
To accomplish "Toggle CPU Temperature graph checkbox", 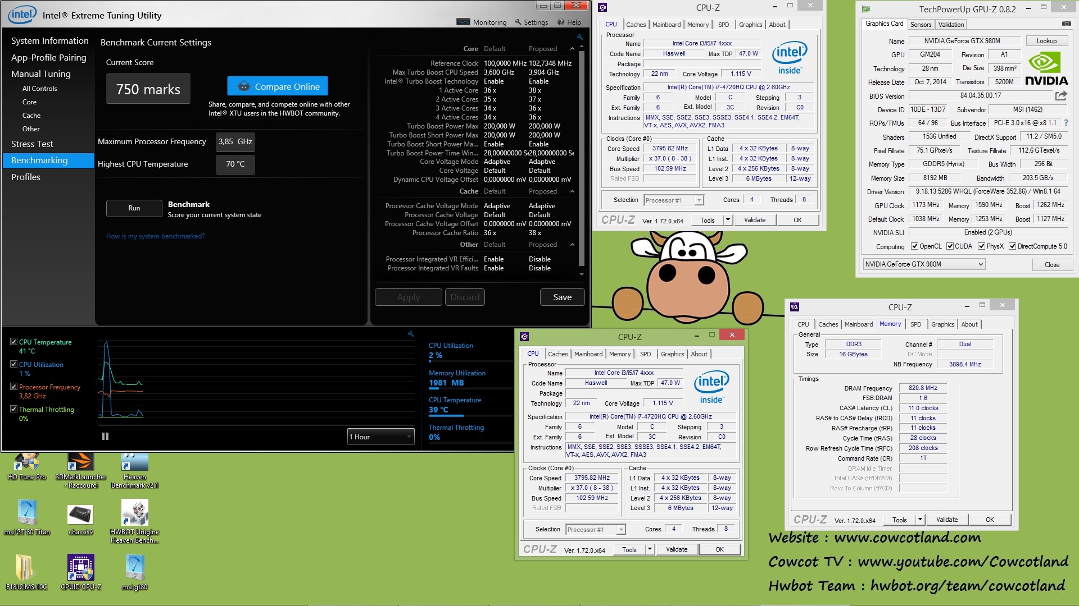I will click(13, 342).
